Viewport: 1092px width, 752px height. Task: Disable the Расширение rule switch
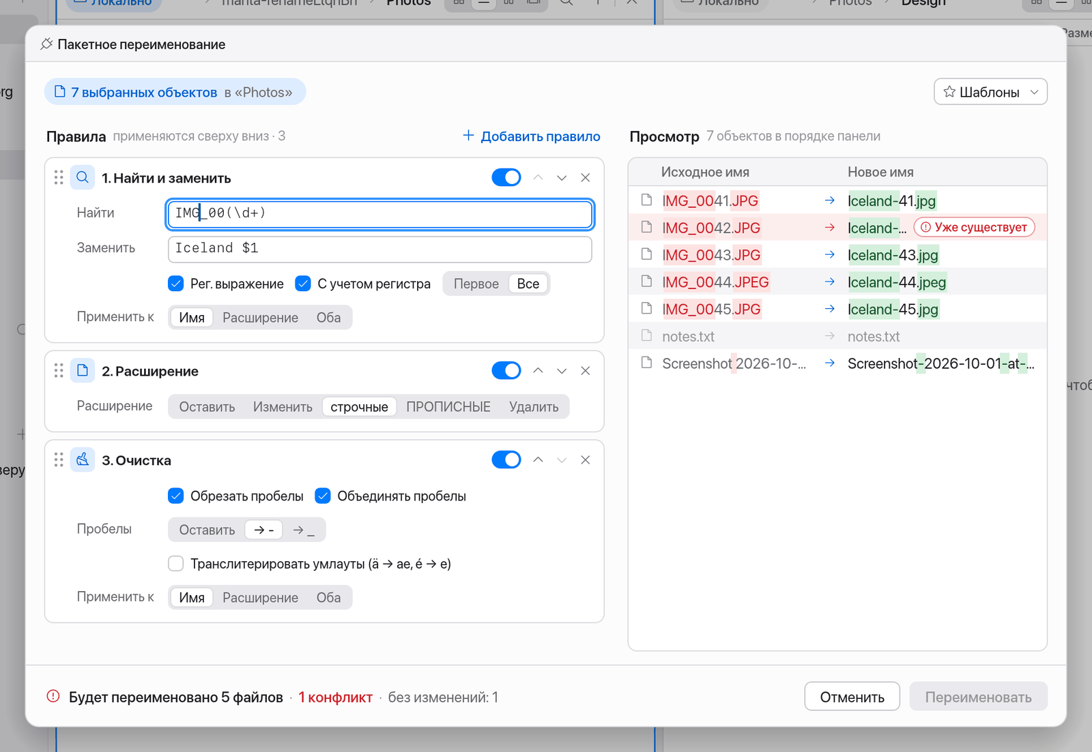506,371
